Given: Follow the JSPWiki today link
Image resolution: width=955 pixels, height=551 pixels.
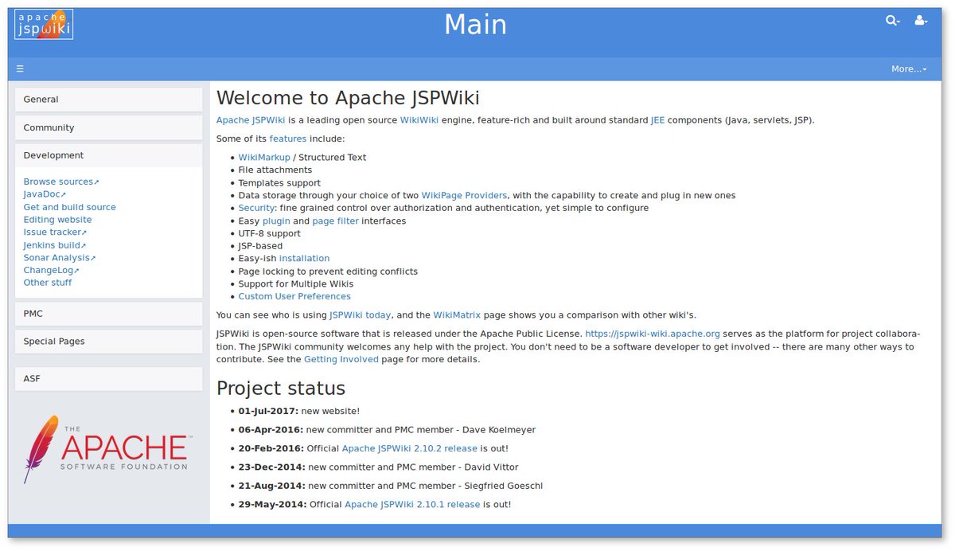Looking at the screenshot, I should 361,315.
